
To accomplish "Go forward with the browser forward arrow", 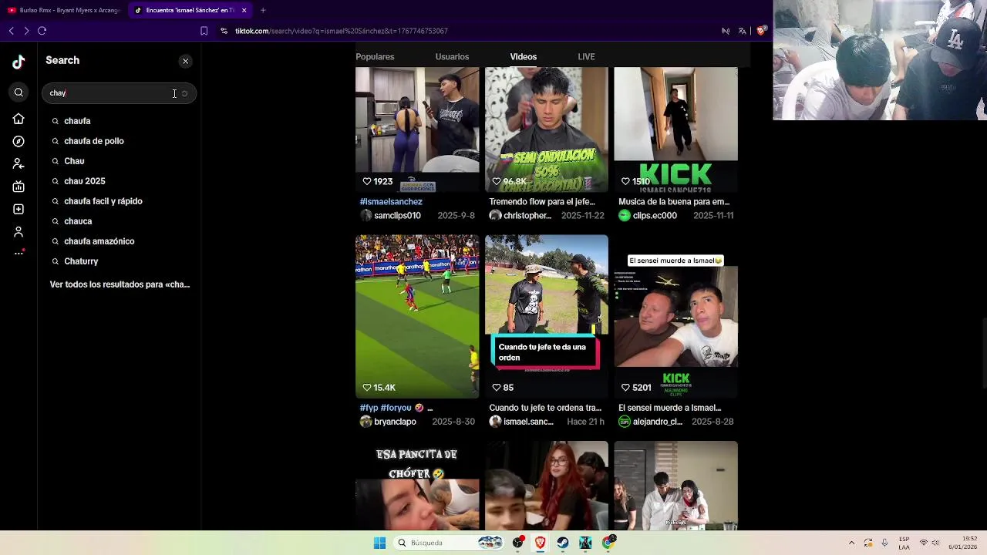I will 26,31.
